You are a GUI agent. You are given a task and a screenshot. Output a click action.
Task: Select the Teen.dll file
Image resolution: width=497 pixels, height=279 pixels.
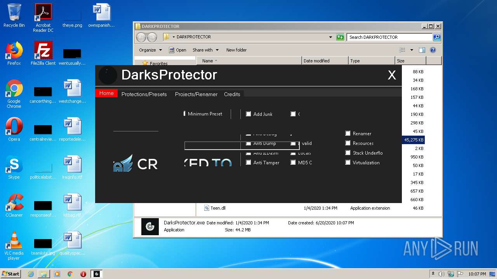[x=218, y=208]
